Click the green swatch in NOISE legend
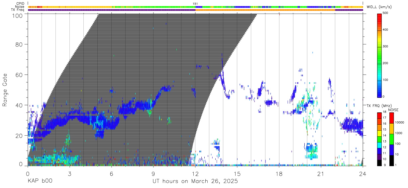The height and width of the screenshot is (188, 408). (392, 139)
